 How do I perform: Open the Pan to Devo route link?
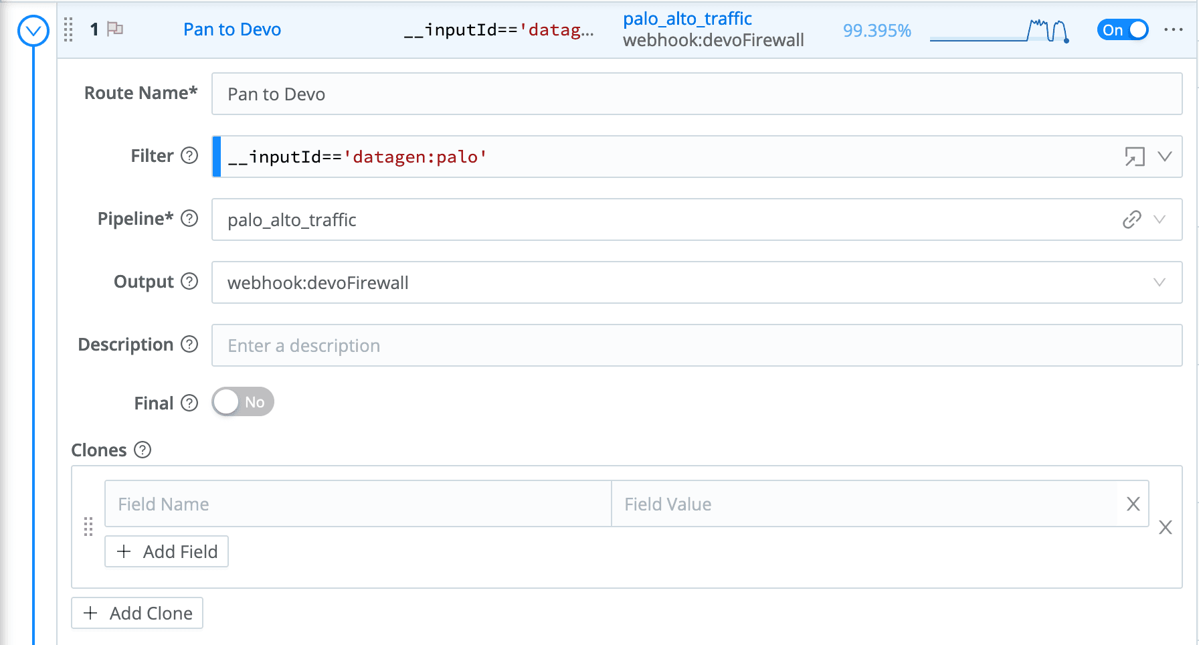tap(232, 29)
